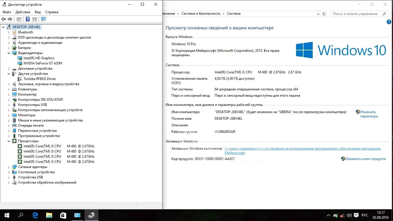Open the Control Panel address bar dropdown
Image resolution: width=393 pixels, height=221 pixels.
tap(318, 14)
